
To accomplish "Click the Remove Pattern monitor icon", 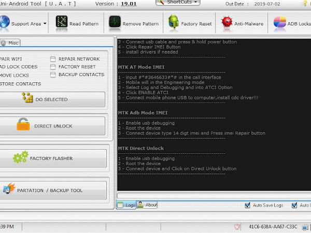I will 115,22.
